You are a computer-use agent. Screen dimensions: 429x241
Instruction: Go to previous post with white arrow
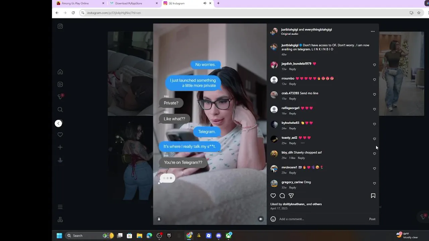tap(58, 124)
